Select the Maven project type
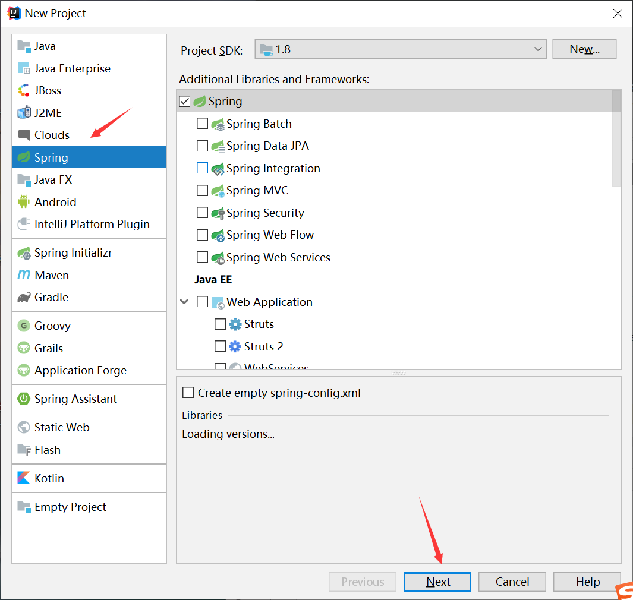This screenshot has width=633, height=600. click(x=89, y=275)
